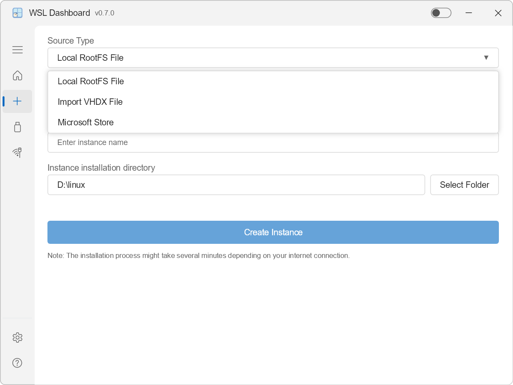
Task: Click the D:\linux directory field
Action: point(236,185)
